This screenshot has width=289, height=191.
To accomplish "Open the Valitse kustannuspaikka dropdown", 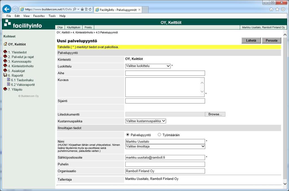I will [146, 121].
